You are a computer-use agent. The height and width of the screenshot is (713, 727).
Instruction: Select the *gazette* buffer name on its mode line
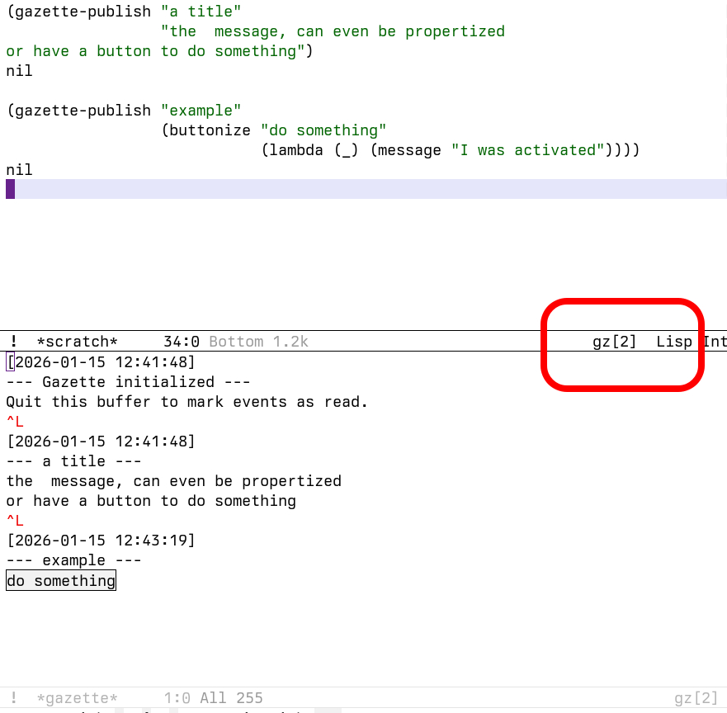pyautogui.click(x=78, y=697)
